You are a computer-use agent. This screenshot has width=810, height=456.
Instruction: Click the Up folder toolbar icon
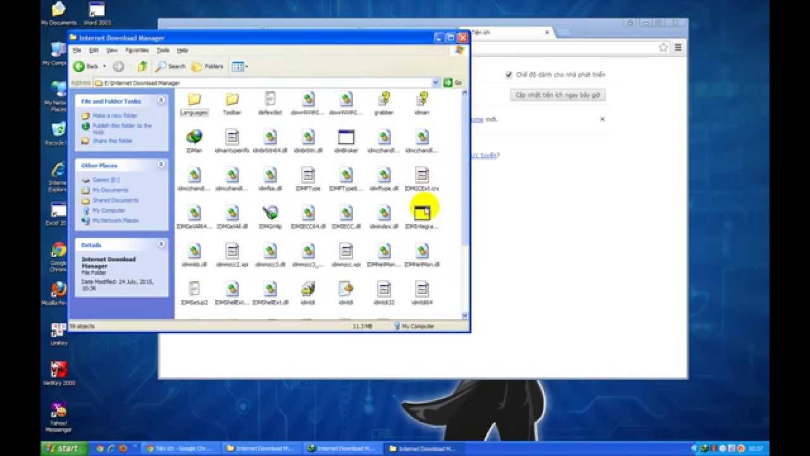(142, 66)
